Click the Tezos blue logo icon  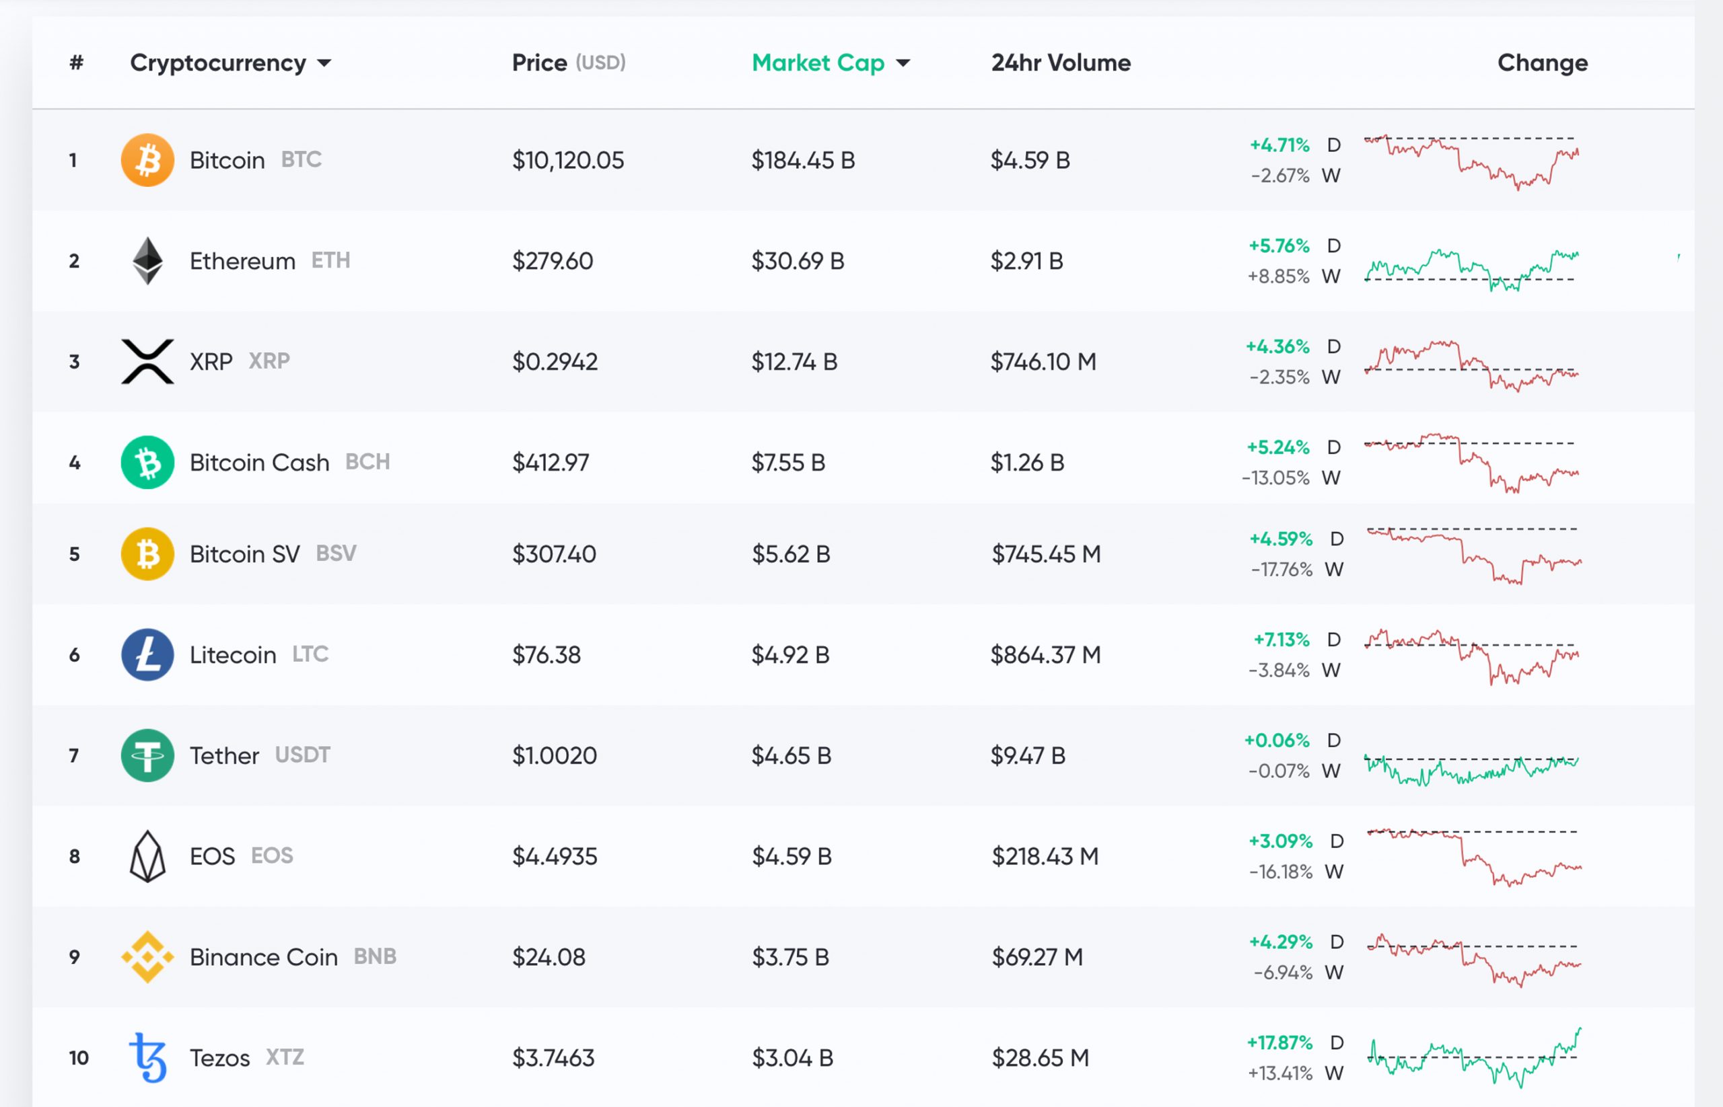pos(147,1057)
